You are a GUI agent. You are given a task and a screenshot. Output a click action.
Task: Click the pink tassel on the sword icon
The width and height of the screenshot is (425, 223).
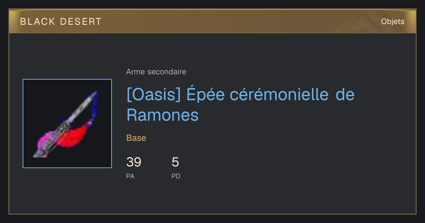[x=47, y=139]
